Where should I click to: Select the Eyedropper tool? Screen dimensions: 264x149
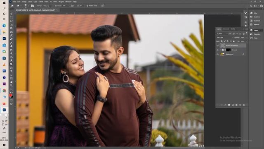[12, 35]
